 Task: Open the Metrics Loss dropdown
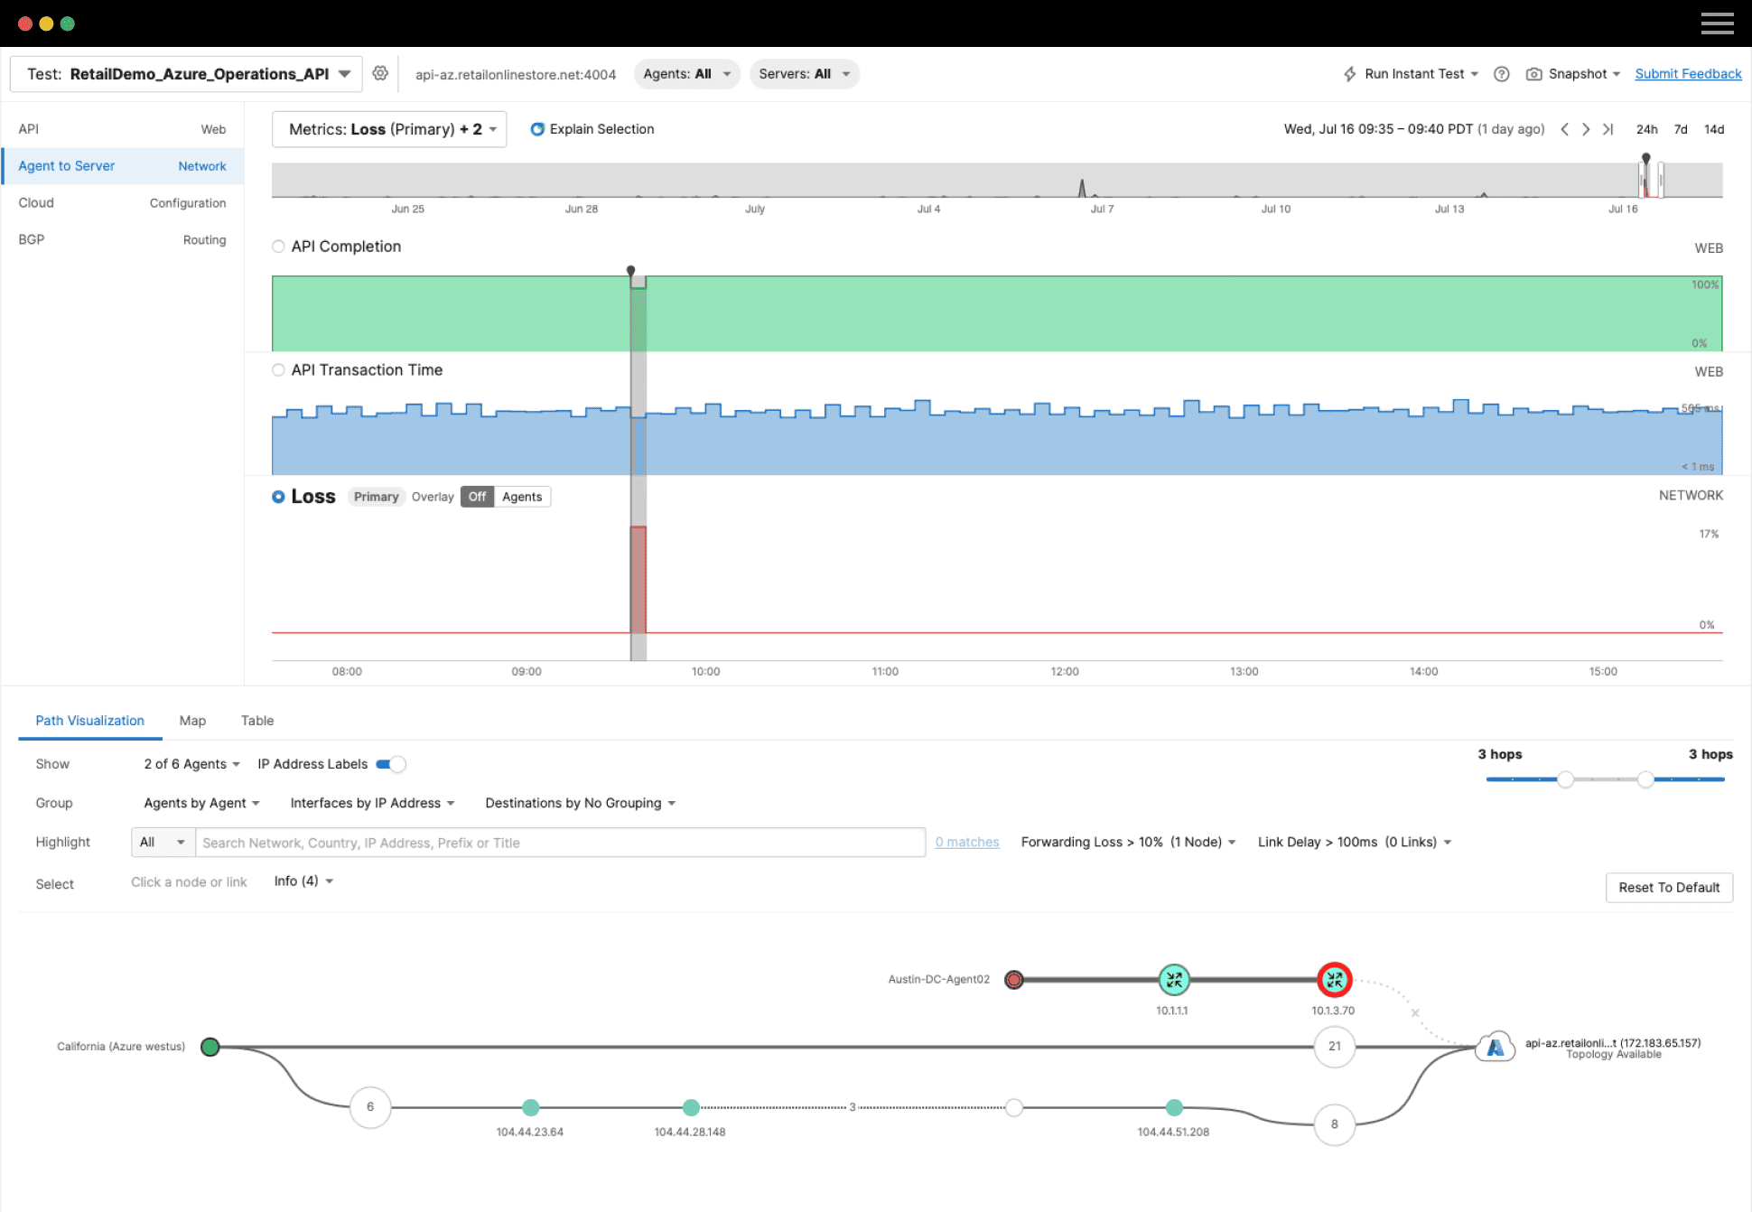click(389, 129)
